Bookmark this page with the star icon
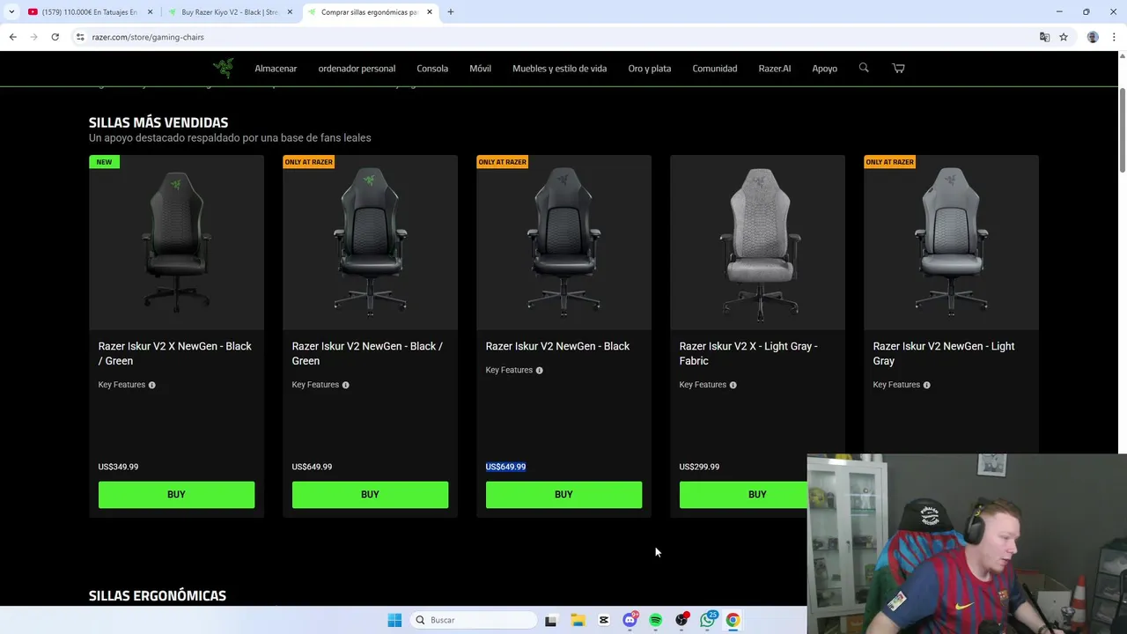This screenshot has width=1127, height=634. click(x=1064, y=37)
